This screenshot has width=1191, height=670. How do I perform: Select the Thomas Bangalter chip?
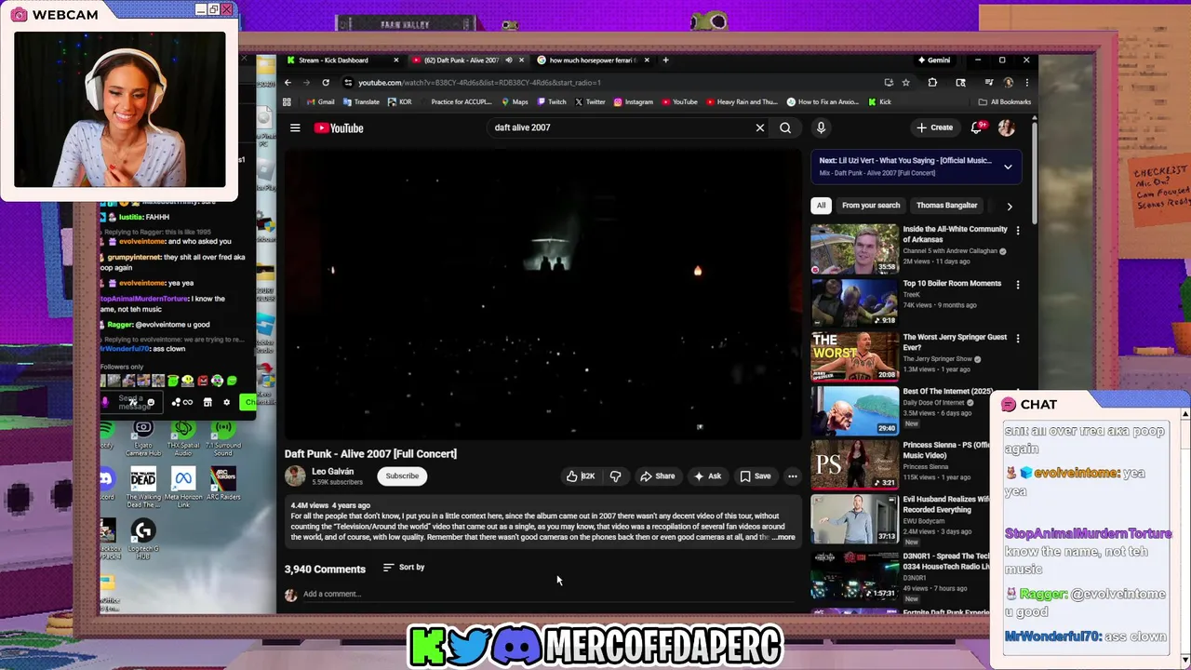point(946,206)
